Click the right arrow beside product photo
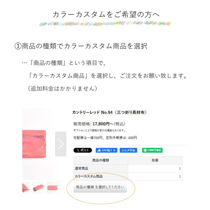The height and width of the screenshot is (210, 210). [61, 144]
